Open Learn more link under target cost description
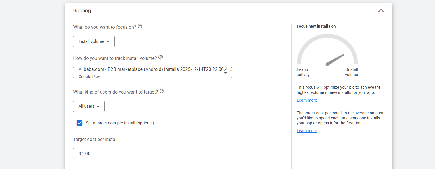Viewport: 435px width, 169px height. click(307, 131)
